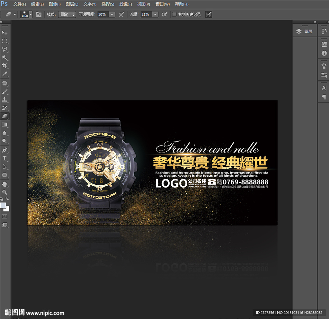The width and height of the screenshot is (329, 319).
Task: Open the Help menu
Action: click(x=182, y=4)
